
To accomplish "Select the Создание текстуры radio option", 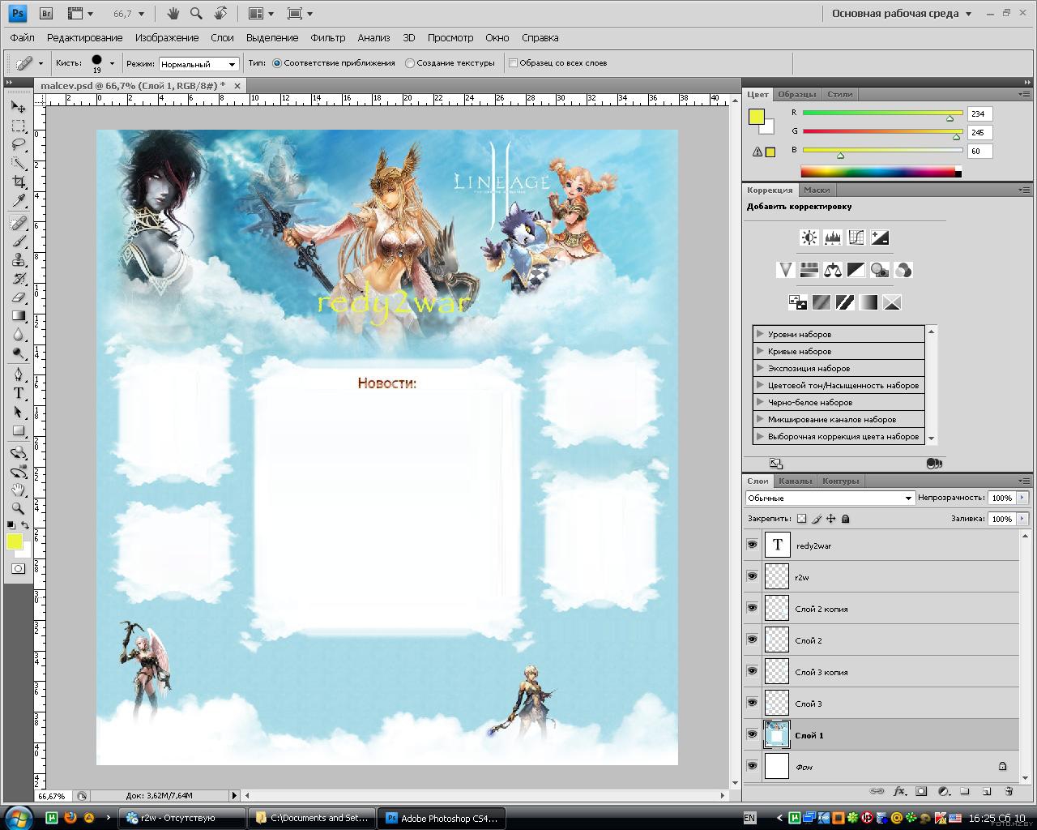I will click(x=410, y=63).
